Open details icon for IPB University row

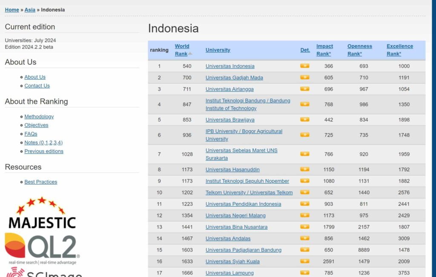coord(304,135)
